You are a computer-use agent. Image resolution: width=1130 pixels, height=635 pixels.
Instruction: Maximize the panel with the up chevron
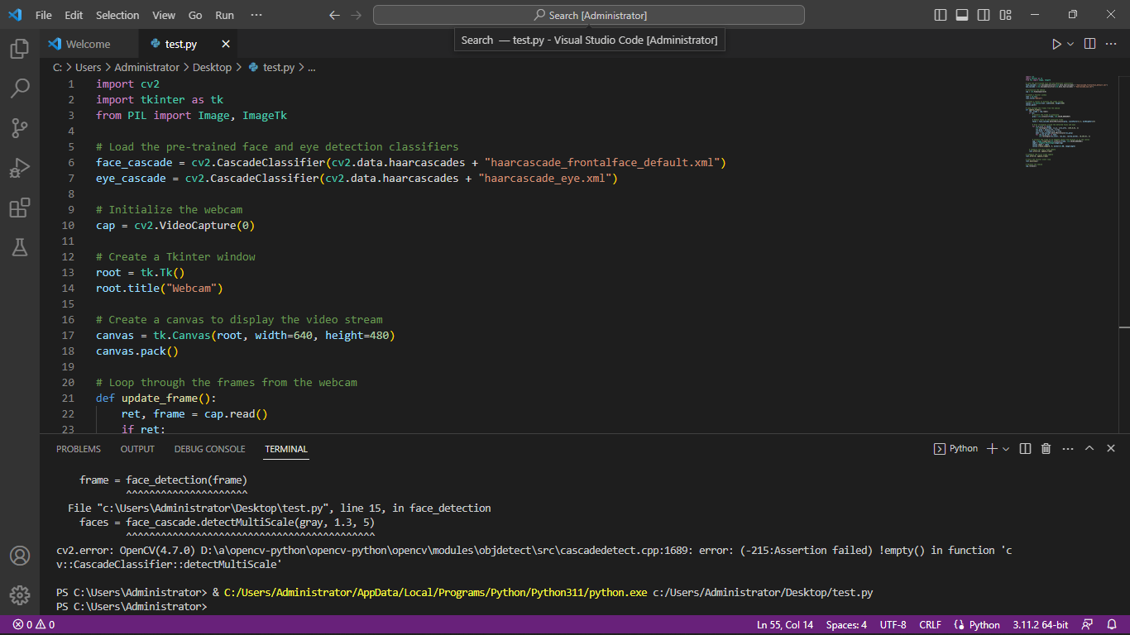coord(1089,448)
